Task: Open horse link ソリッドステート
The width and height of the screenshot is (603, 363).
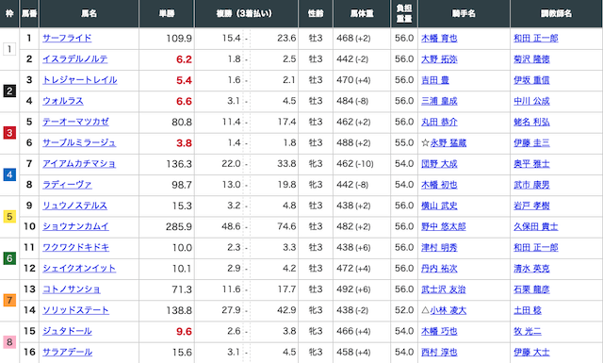Action: point(75,310)
